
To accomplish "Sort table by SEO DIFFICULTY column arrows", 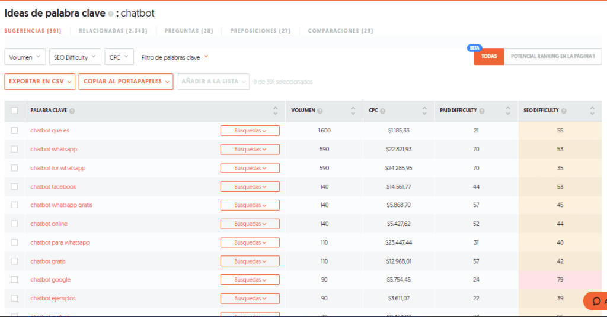I will pos(592,111).
